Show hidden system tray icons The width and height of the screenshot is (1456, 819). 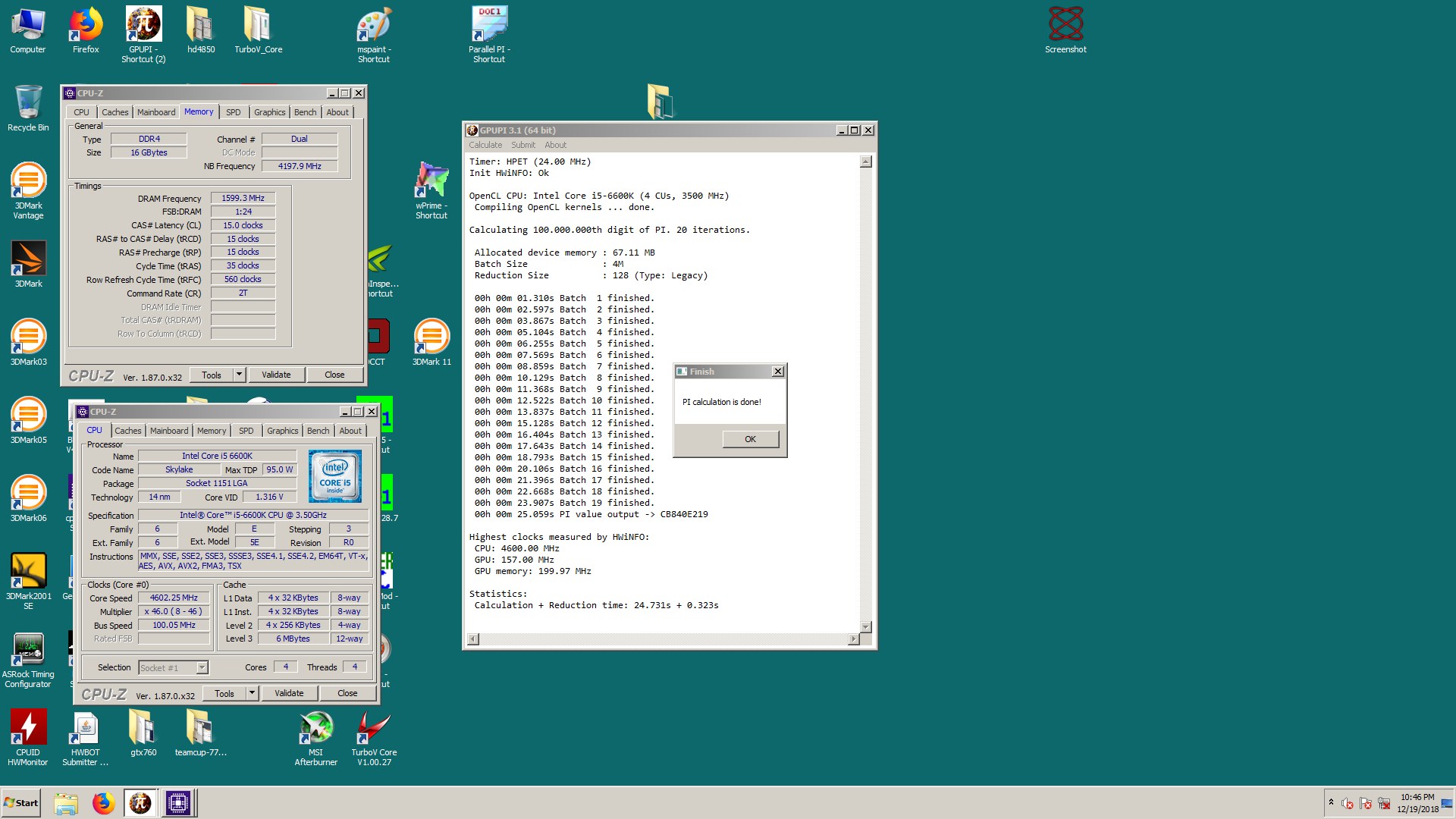coord(1331,802)
